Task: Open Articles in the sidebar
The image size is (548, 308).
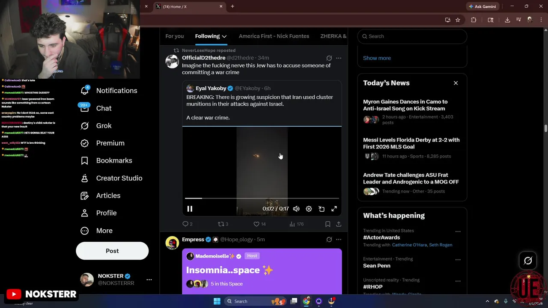Action: [101, 195]
